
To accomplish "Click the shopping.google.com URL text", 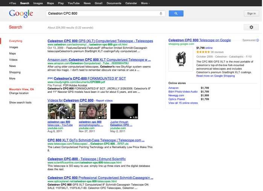I will point(181,44).
